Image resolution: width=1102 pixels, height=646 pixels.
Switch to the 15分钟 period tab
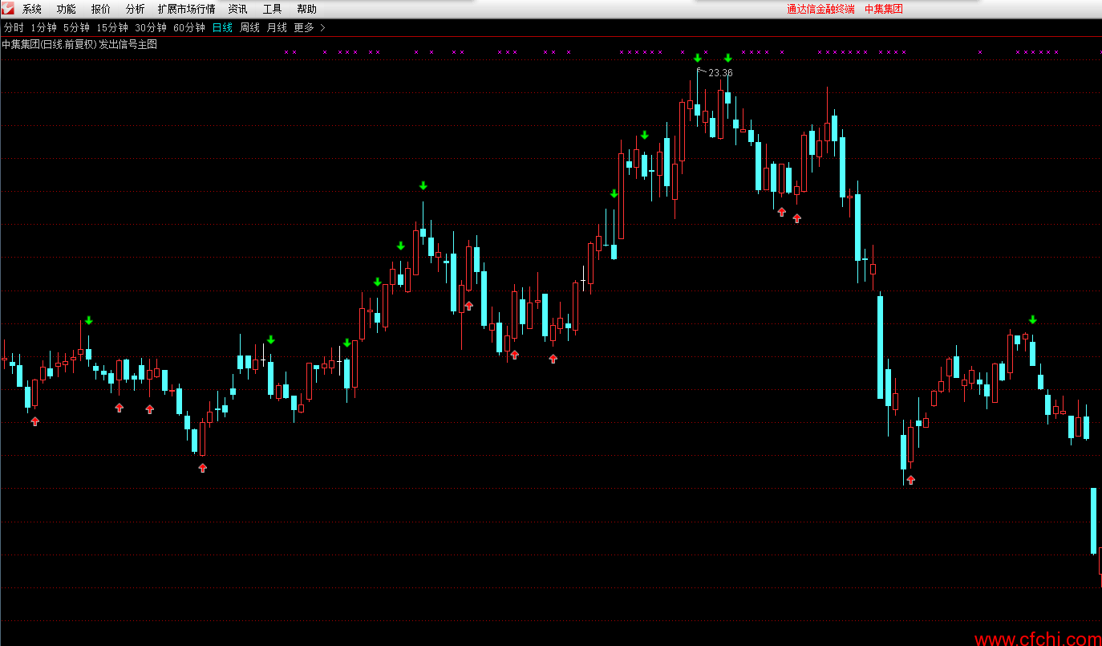[x=112, y=28]
